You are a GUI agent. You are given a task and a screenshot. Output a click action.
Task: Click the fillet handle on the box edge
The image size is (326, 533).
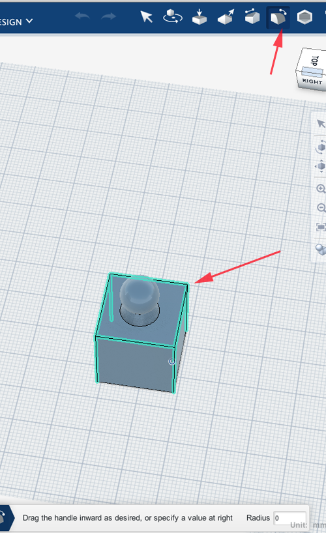pyautogui.click(x=172, y=362)
